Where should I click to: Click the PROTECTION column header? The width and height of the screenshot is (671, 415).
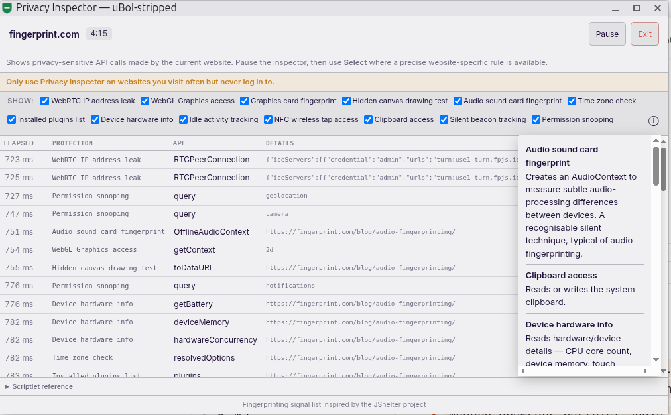click(x=72, y=143)
